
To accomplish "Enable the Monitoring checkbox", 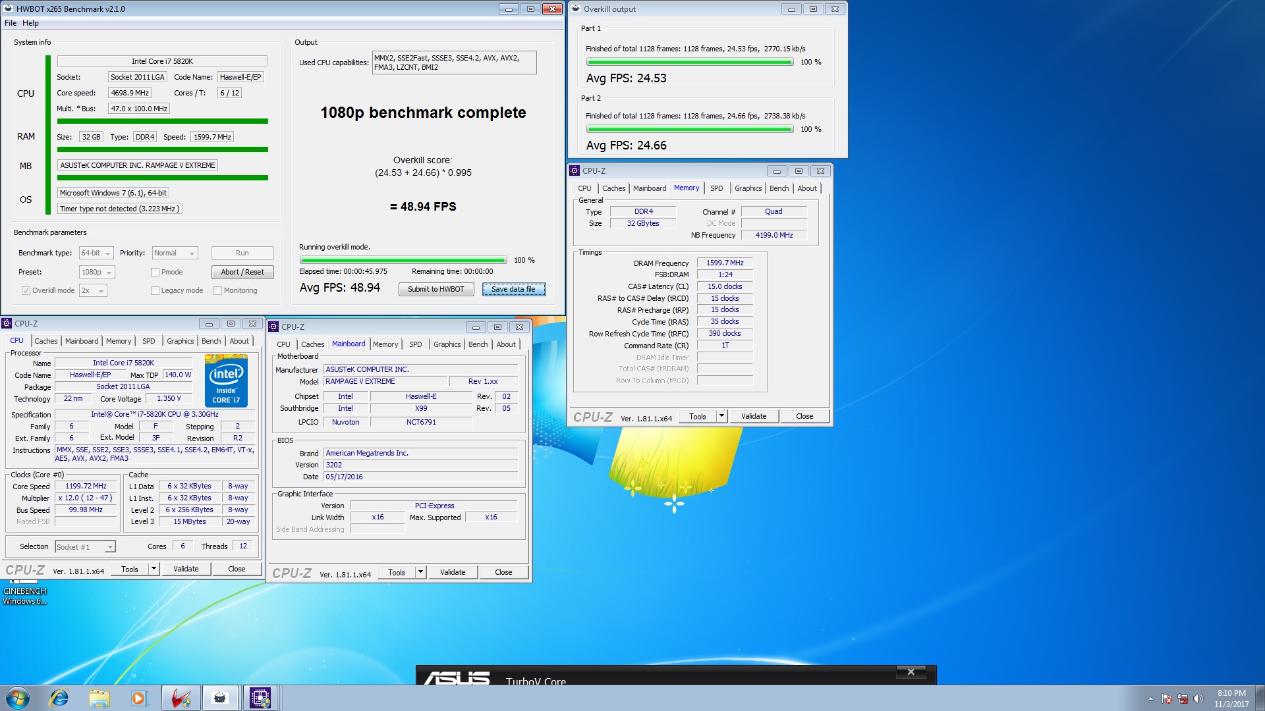I will [218, 290].
